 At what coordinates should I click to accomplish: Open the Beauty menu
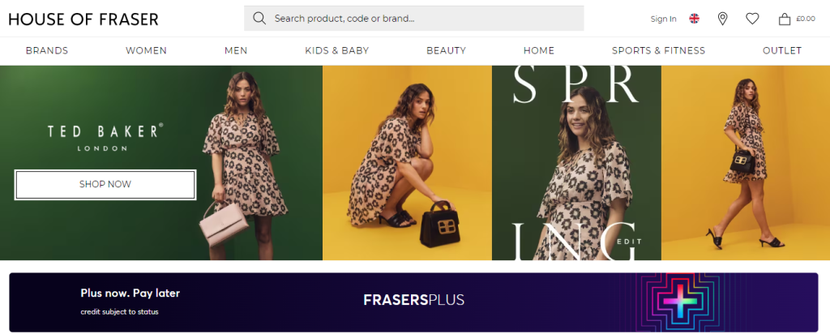coord(447,51)
